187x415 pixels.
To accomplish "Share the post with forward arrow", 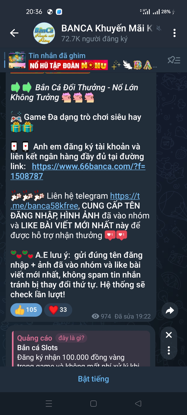I will pos(170,310).
